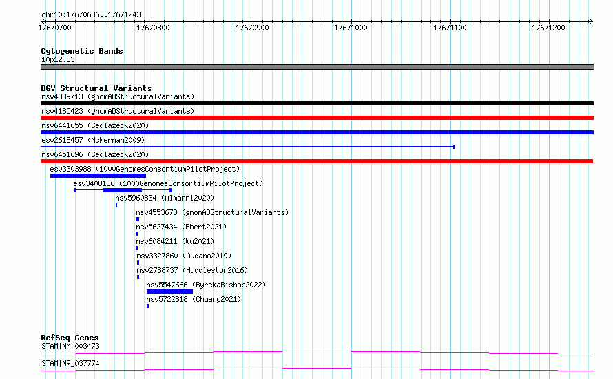Click the 10p12.33 band label
The image size is (613, 379).
point(58,59)
